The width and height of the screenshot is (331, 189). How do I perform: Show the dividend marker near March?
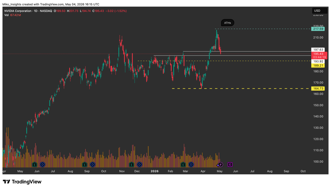click(x=191, y=164)
